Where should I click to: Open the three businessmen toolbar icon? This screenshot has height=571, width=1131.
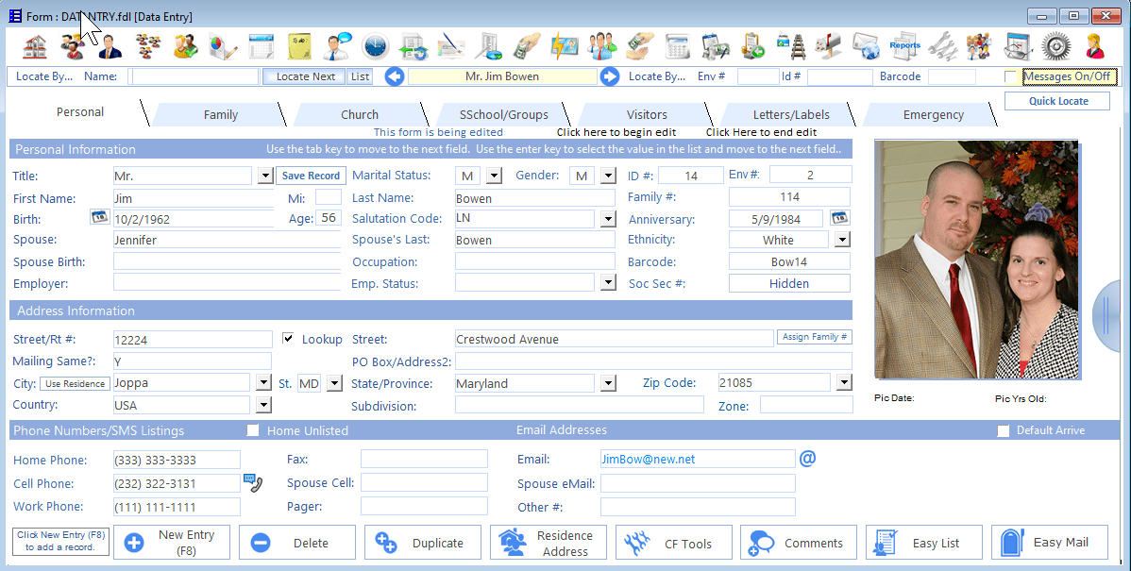tap(601, 47)
